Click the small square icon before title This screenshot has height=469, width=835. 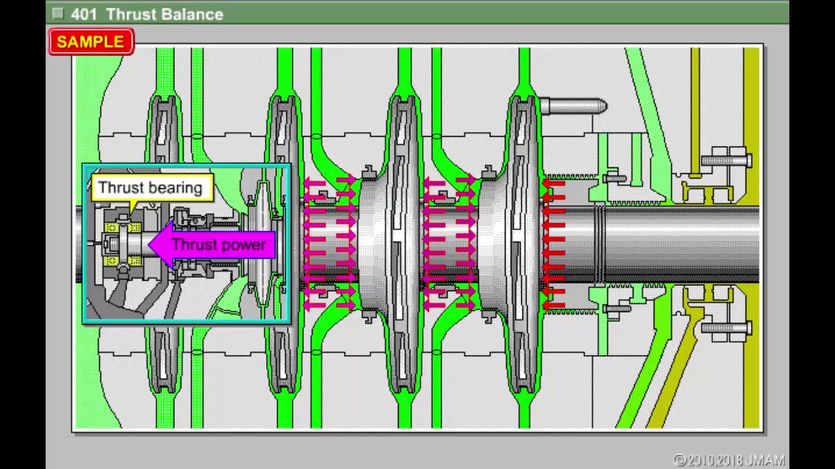click(x=57, y=13)
